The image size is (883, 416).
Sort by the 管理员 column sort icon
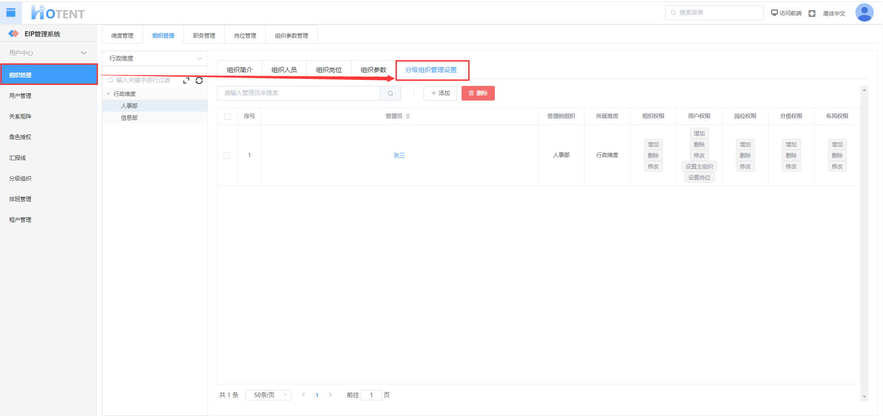pos(408,116)
